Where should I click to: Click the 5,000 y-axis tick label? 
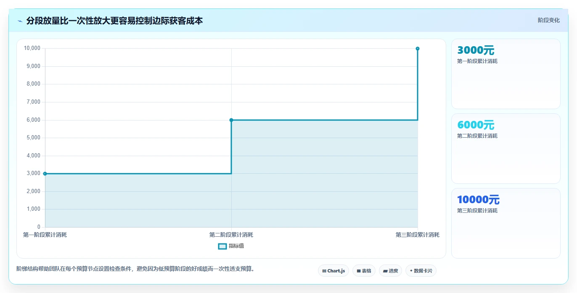[x=33, y=138]
